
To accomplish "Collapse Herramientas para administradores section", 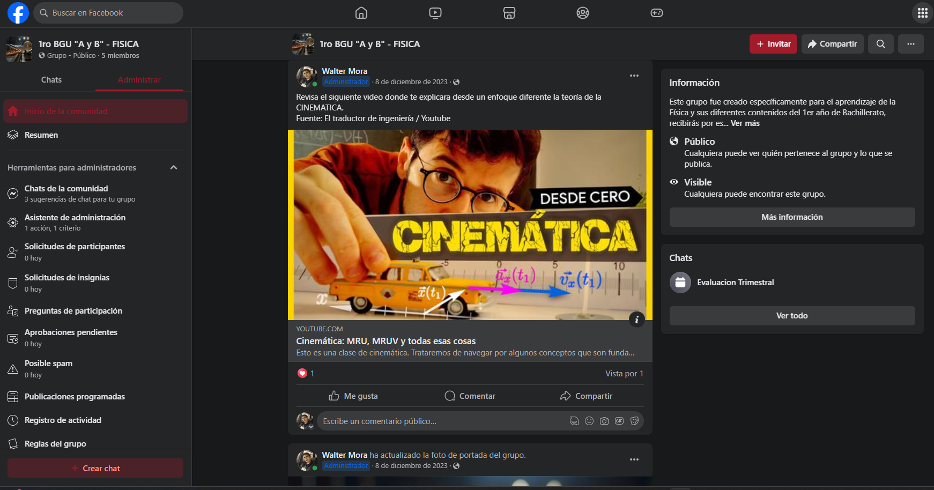I will pos(174,168).
